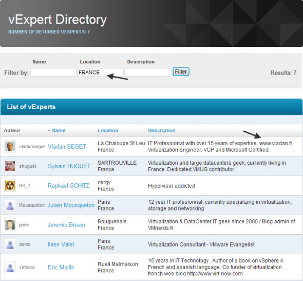Viewport: 303px width, 281px height.
Task: Click the 'Blog admin of VMnerds.fr' description
Action: (221, 224)
